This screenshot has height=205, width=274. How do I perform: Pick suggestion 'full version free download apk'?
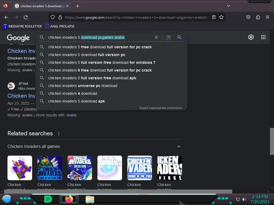pyautogui.click(x=111, y=78)
